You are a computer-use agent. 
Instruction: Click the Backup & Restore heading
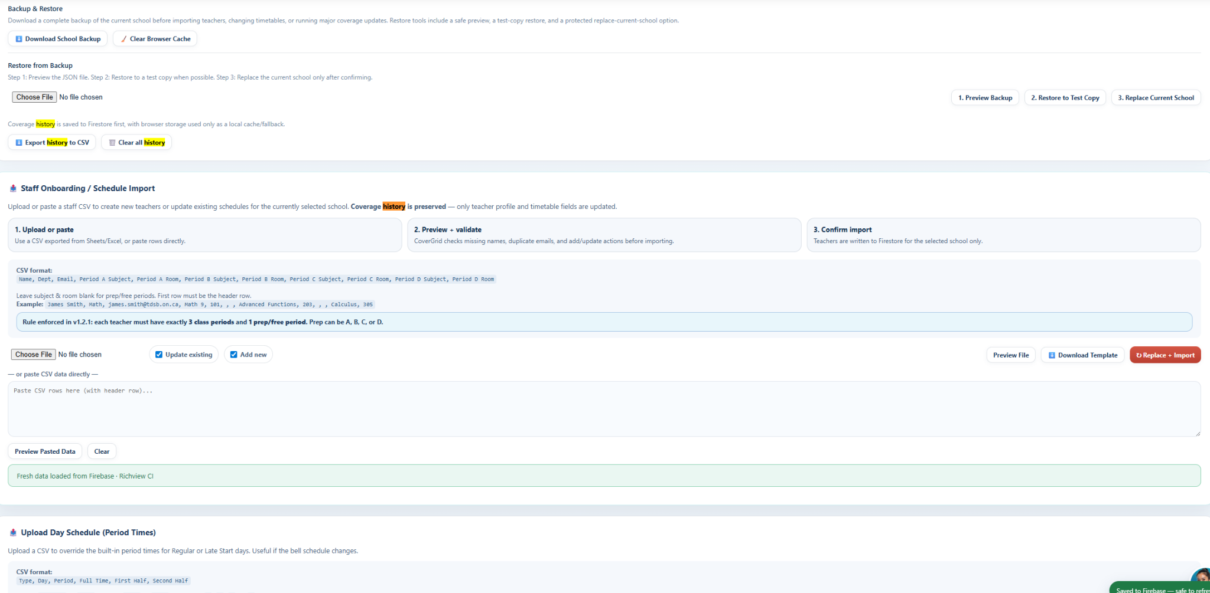click(x=35, y=9)
